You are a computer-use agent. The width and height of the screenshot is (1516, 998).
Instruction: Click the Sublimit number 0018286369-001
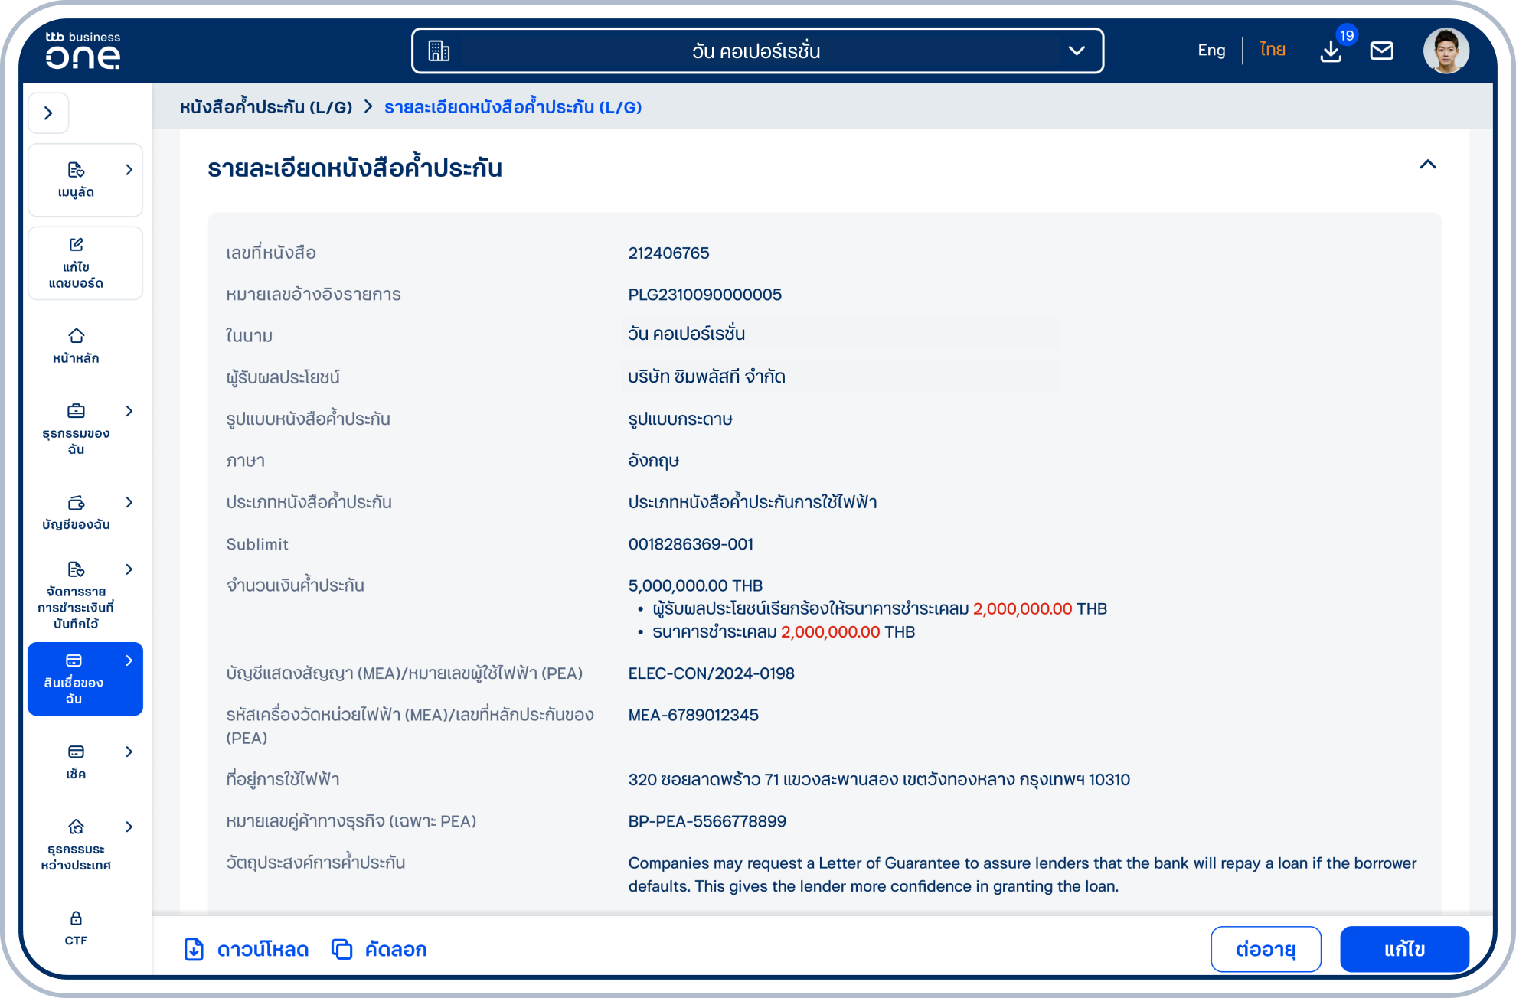tap(690, 544)
